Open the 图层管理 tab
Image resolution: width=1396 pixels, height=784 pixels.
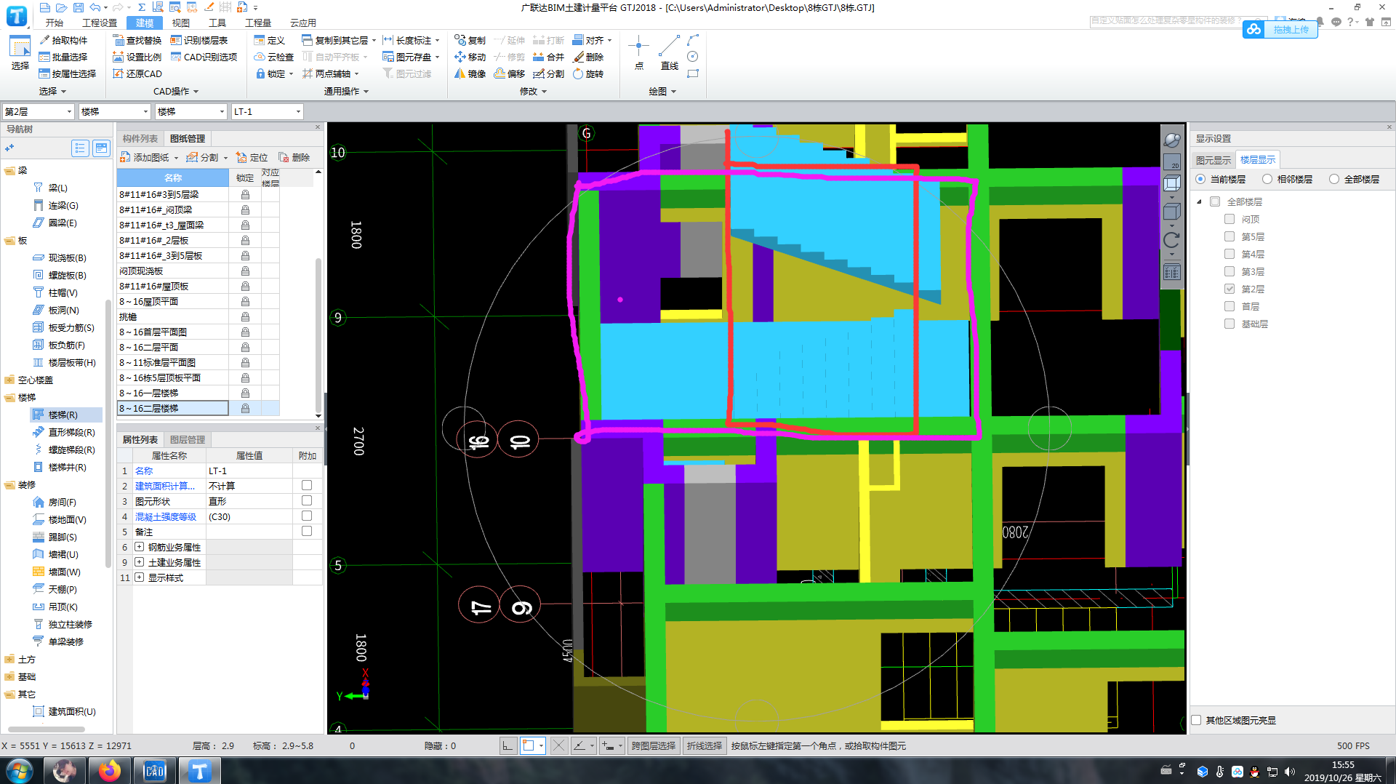[188, 439]
